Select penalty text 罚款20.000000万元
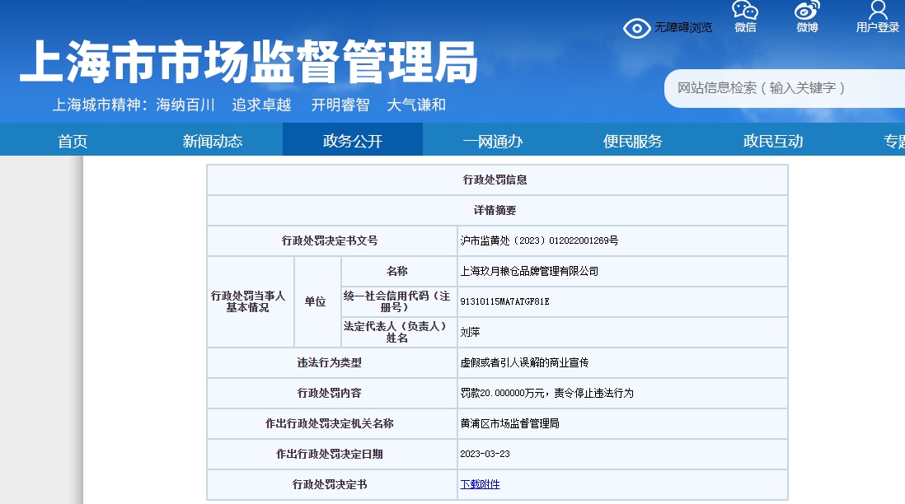Viewport: 905px width, 504px height. 502,394
